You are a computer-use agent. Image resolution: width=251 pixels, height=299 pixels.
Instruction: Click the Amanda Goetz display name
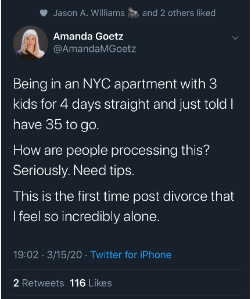coord(88,36)
